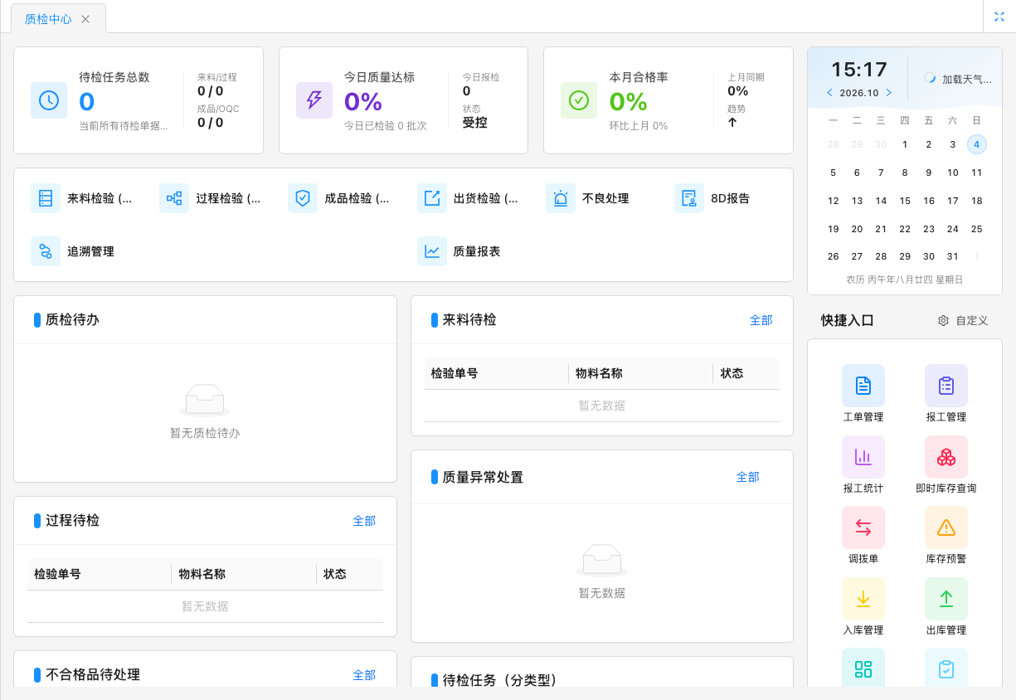Select date 31 in calendar
The image size is (1016, 700).
(x=953, y=256)
